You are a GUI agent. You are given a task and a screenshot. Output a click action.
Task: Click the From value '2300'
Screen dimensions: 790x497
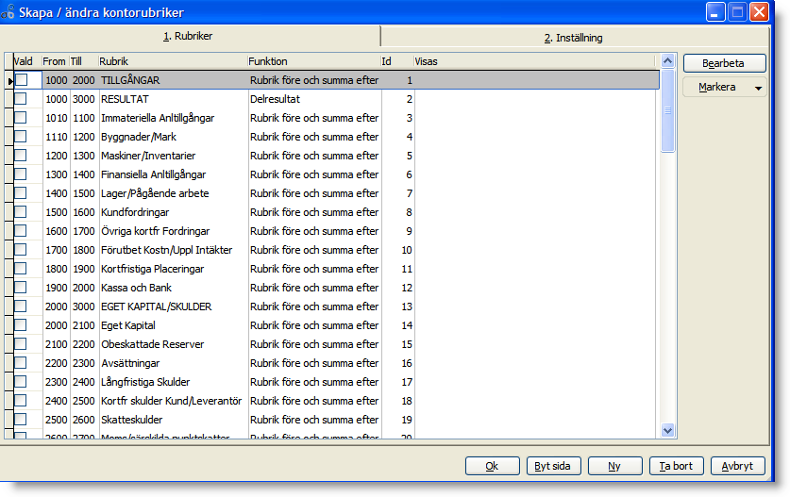(x=56, y=382)
